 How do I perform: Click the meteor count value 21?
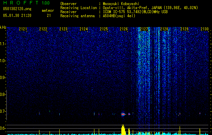tap(49, 16)
